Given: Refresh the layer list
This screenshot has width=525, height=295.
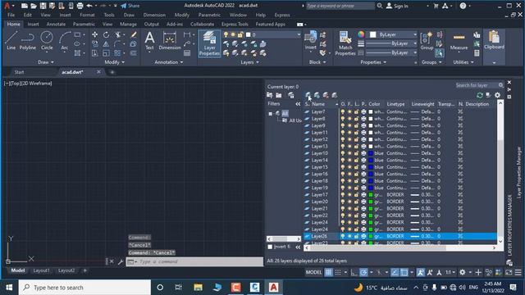Looking at the screenshot, I should point(479,95).
